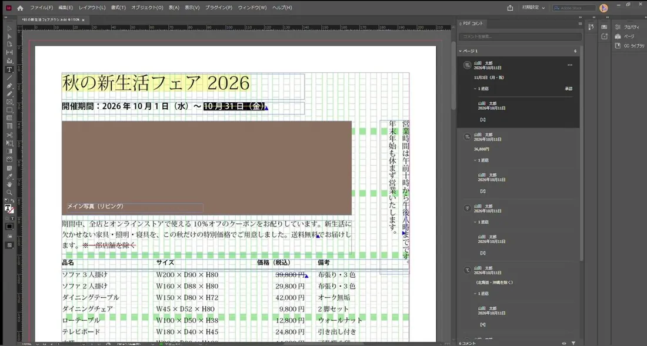Open the PDF コメント panel menu

point(580,24)
